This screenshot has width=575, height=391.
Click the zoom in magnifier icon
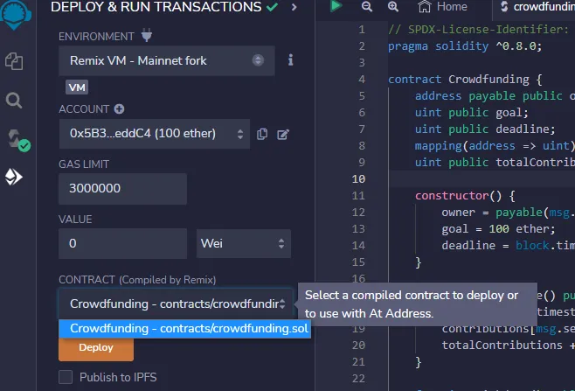pyautogui.click(x=393, y=7)
